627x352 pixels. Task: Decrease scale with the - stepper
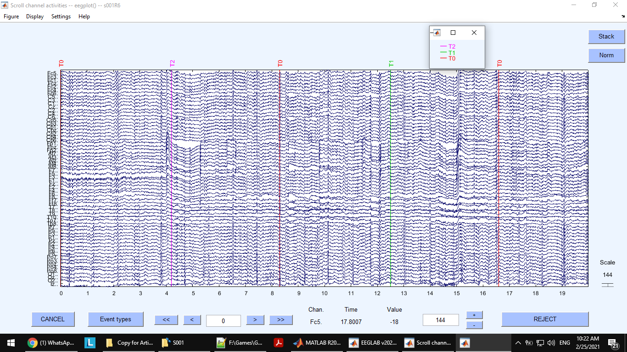(x=474, y=324)
